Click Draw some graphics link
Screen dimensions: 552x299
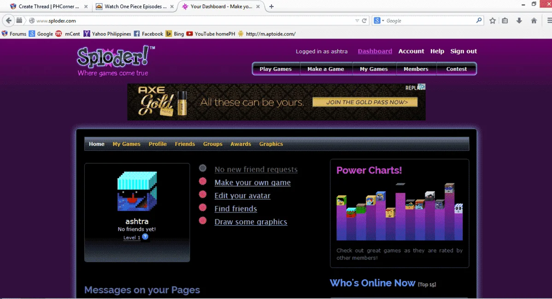[x=251, y=222]
